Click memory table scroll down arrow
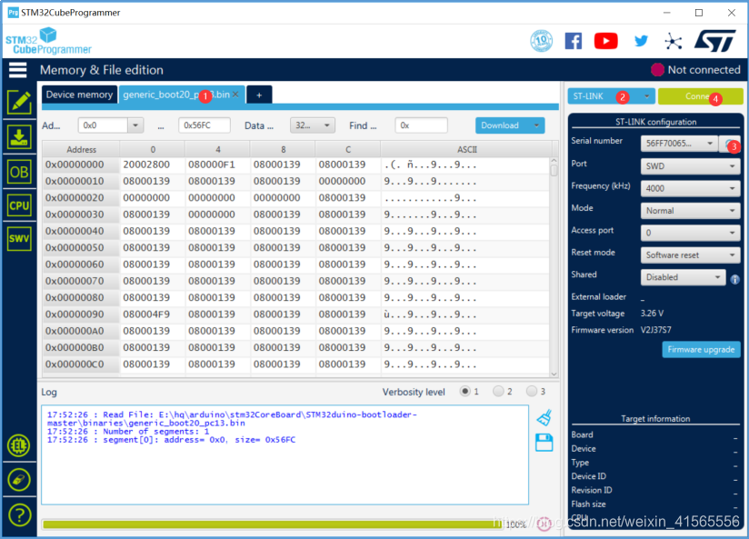Image resolution: width=749 pixels, height=539 pixels. pos(554,374)
